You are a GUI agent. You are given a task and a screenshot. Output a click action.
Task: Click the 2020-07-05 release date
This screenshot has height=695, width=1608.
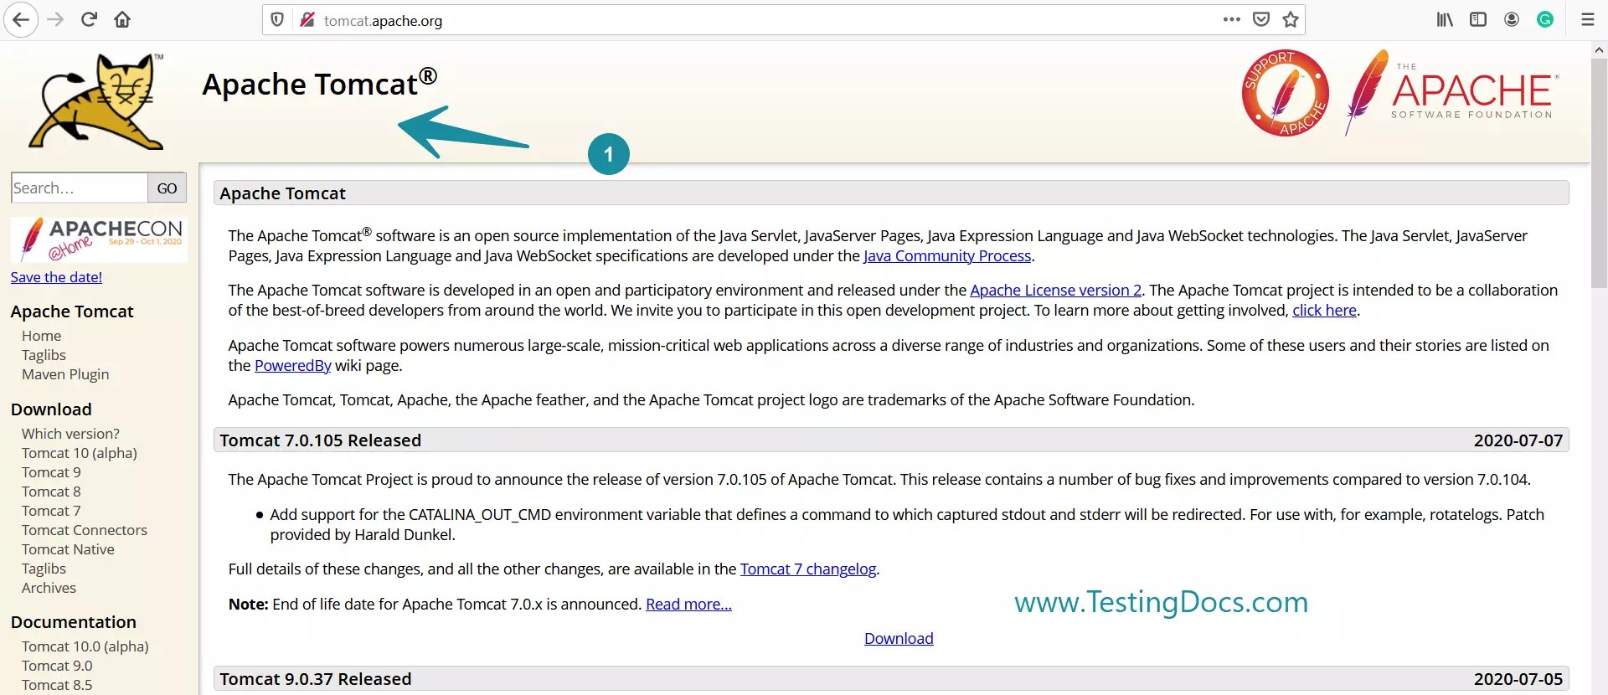[1518, 679]
